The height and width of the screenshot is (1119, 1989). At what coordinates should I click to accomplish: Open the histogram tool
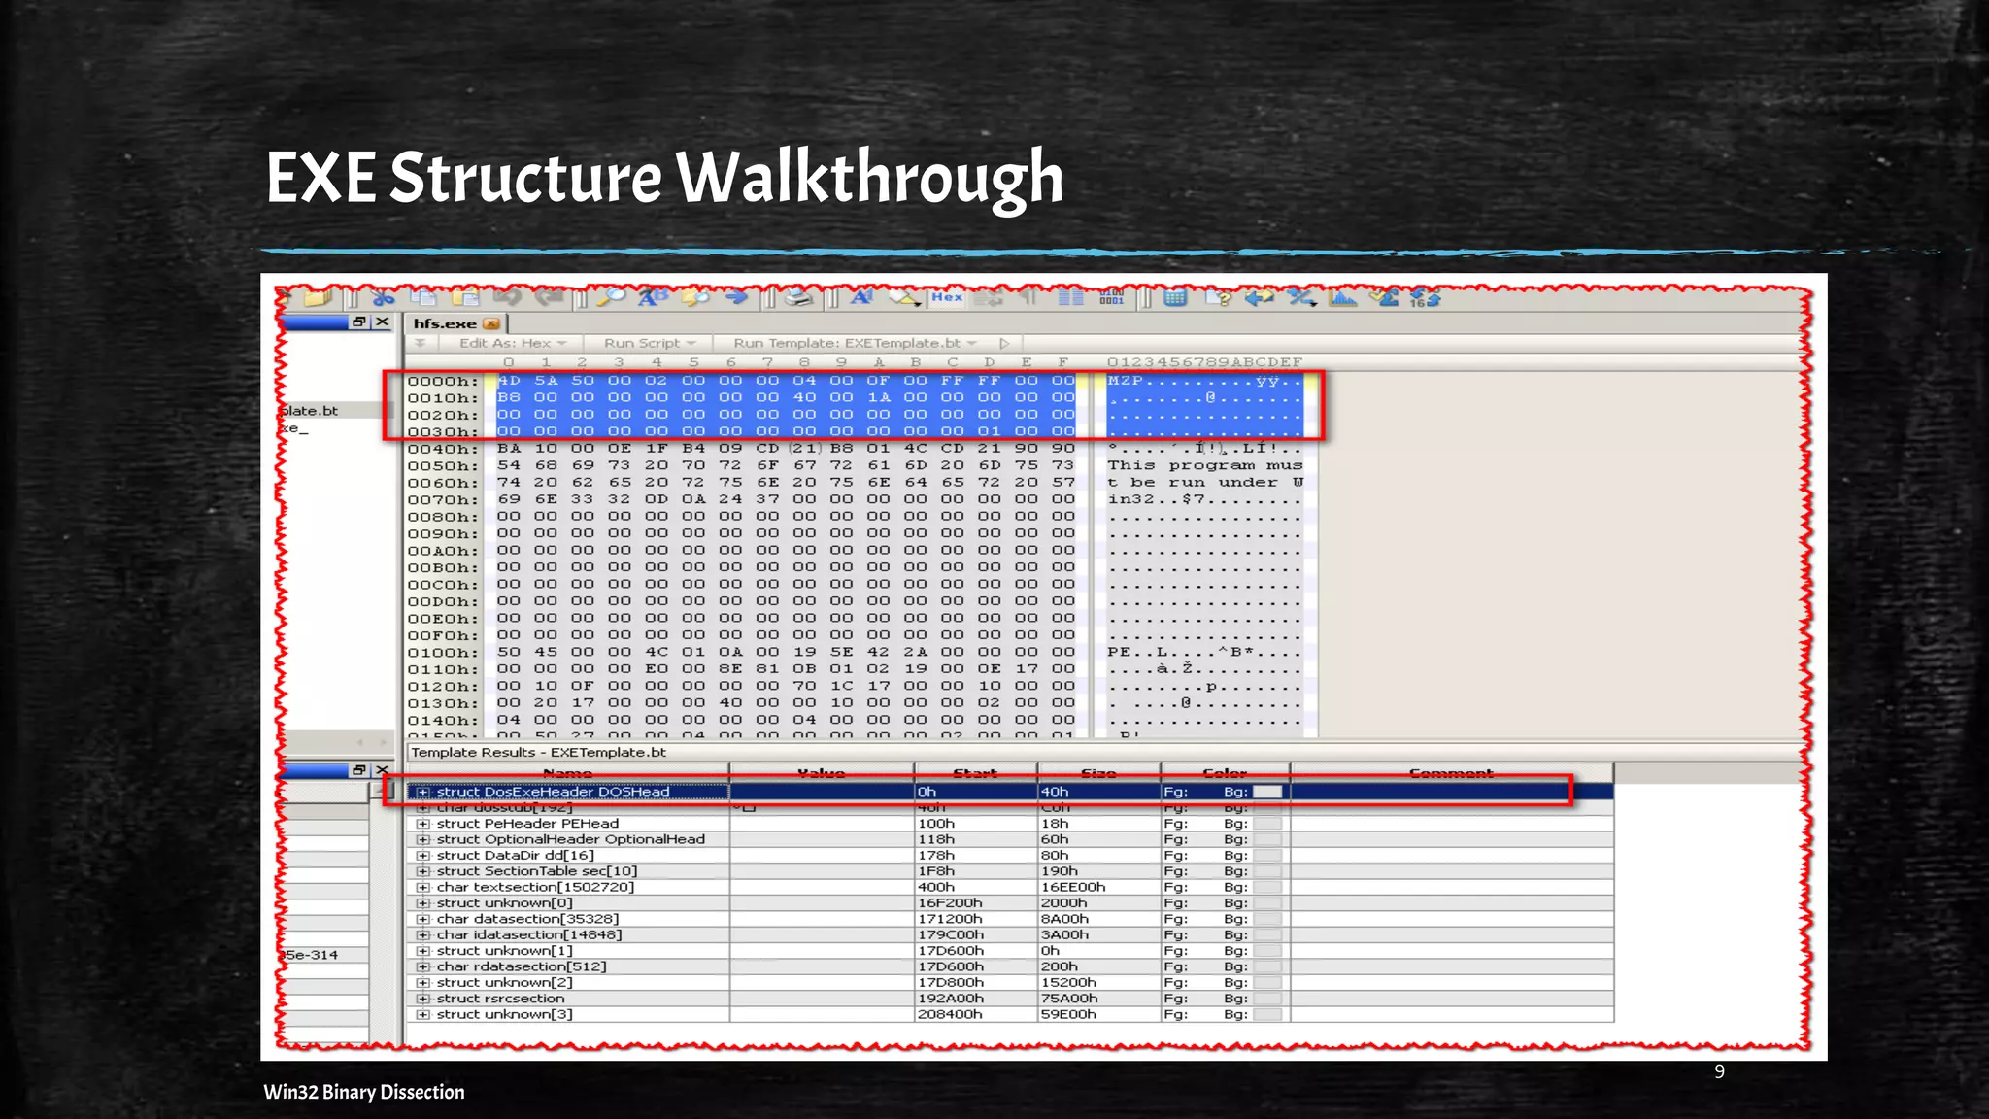click(x=1343, y=297)
